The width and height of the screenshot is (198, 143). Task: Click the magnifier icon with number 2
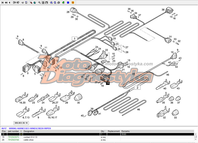pos(55,3)
